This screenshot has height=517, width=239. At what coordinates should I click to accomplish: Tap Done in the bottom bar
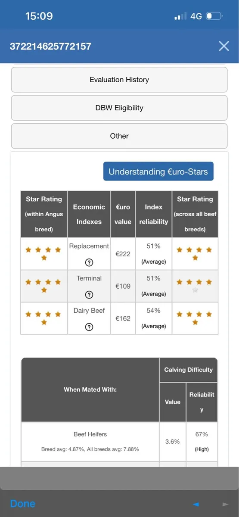tap(23, 504)
